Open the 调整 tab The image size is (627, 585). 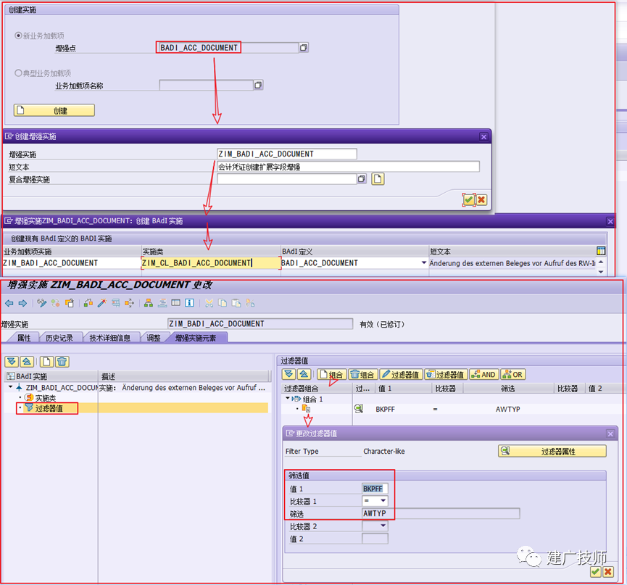[153, 338]
